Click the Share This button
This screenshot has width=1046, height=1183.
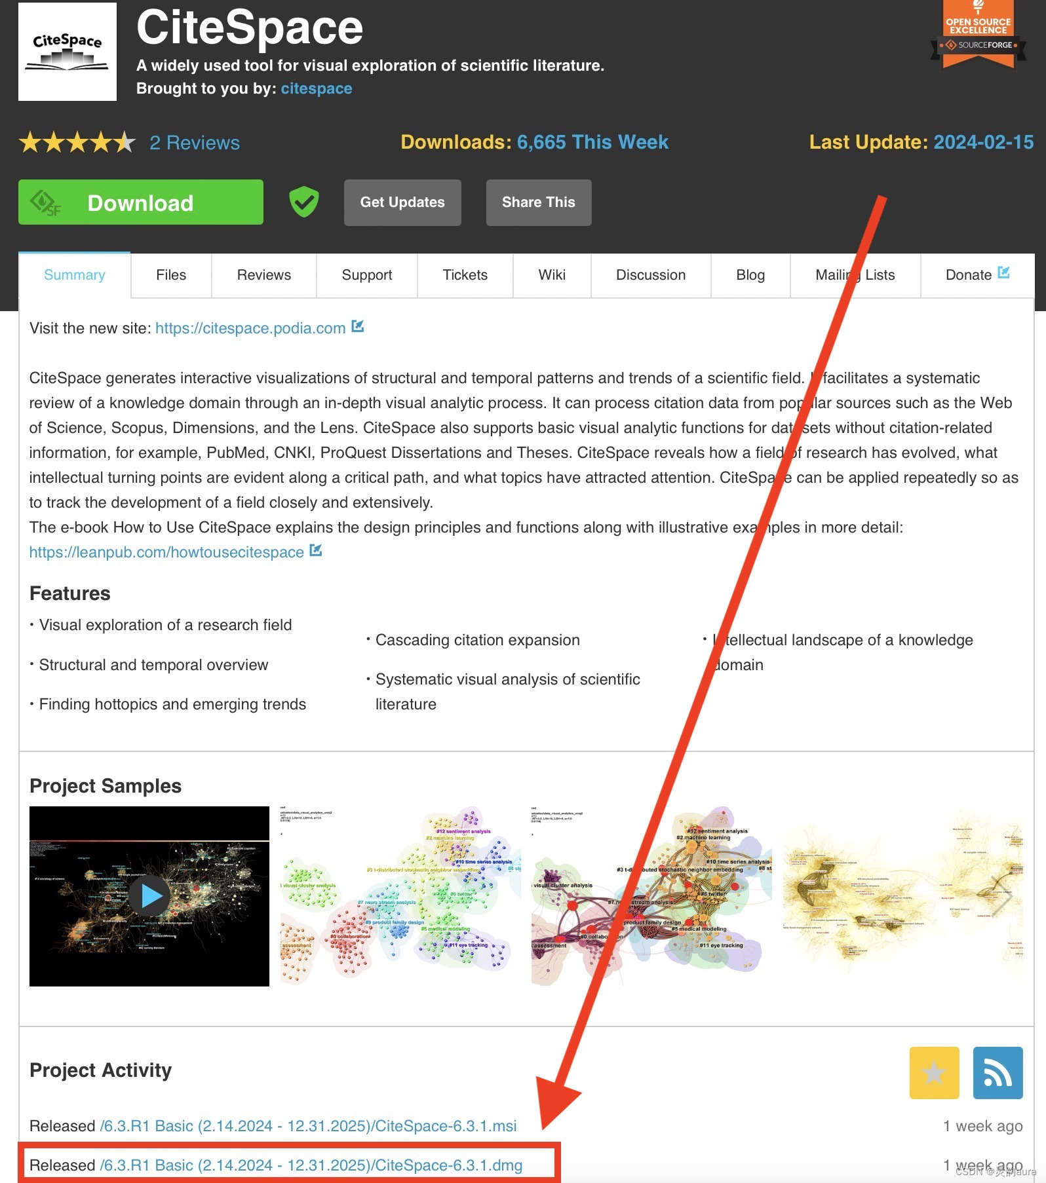click(x=539, y=202)
